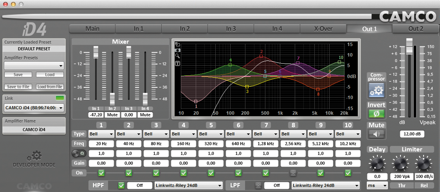Click the In 2 Mute button
This screenshot has width=440, height=192.
click(x=112, y=115)
